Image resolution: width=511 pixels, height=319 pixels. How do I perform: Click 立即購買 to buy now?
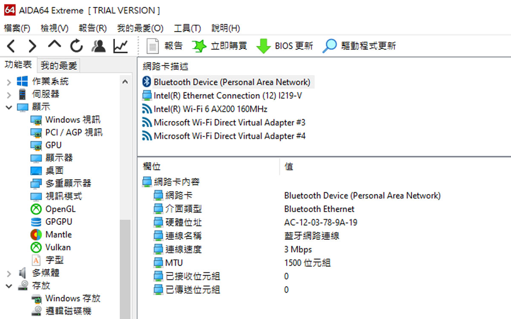(x=220, y=46)
